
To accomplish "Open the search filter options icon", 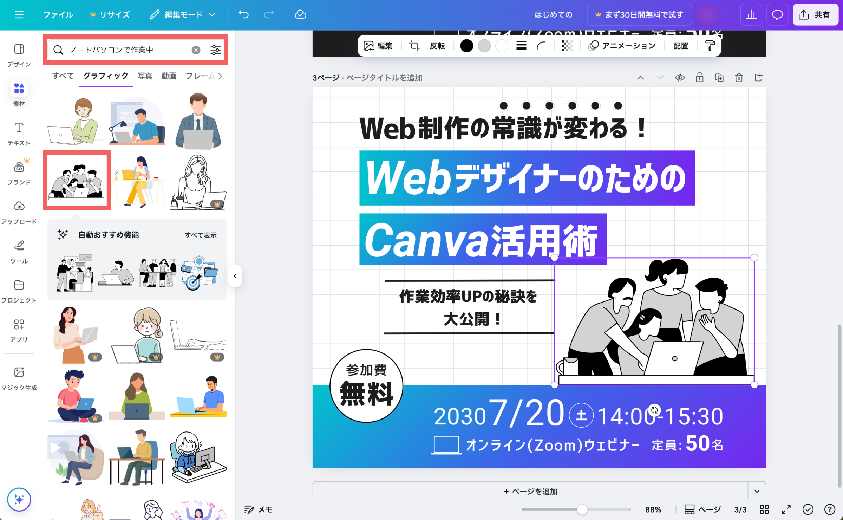I will point(215,50).
